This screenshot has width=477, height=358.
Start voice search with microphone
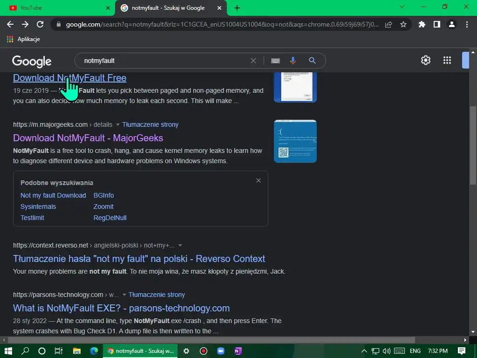pos(293,61)
